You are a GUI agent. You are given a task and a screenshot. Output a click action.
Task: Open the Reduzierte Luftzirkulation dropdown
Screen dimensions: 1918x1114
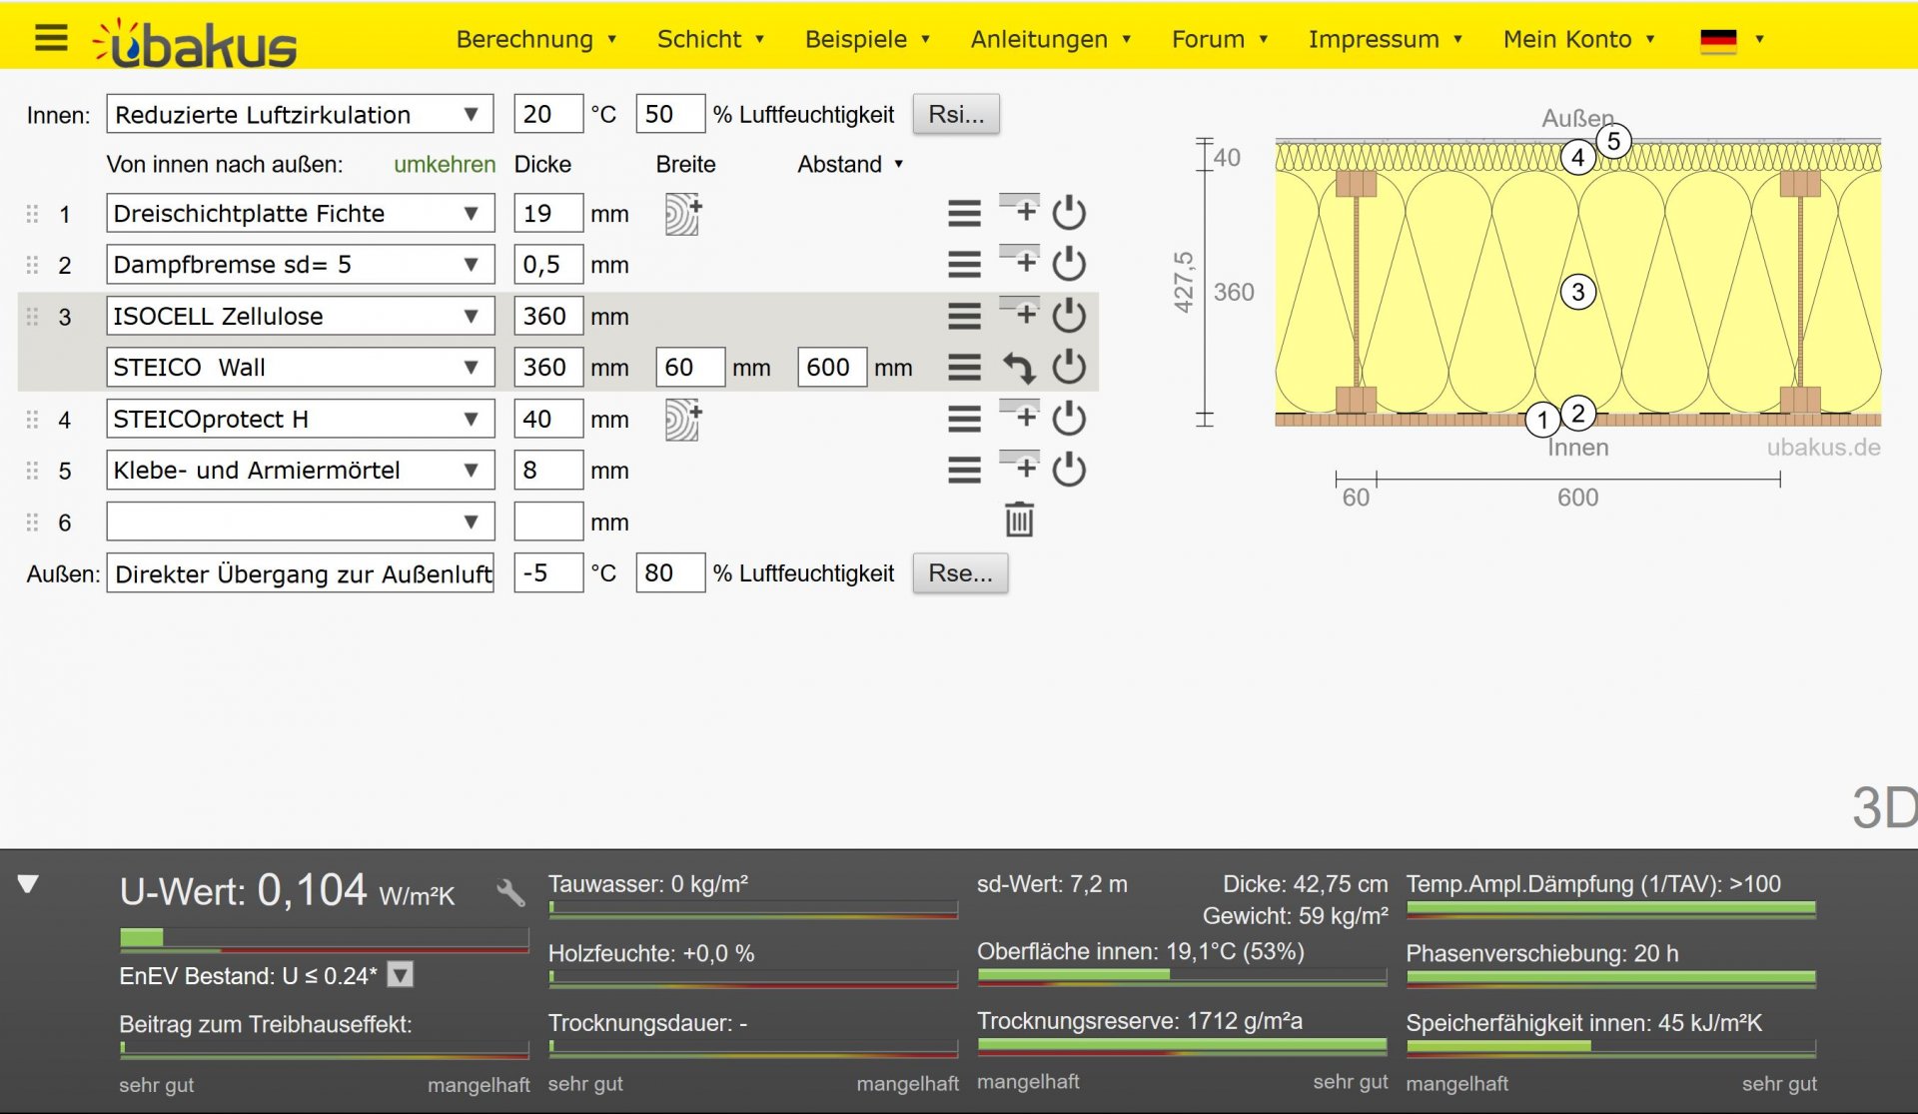(x=300, y=115)
